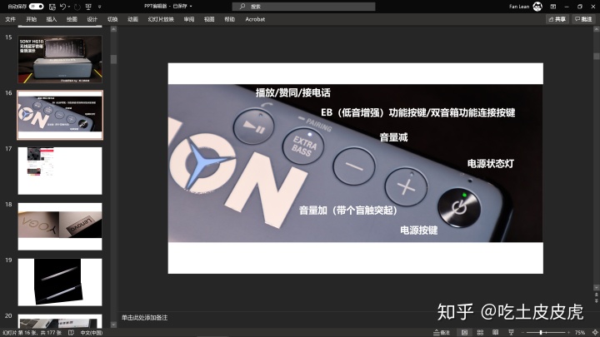Toggle the 自动保存 AutoSave switch
600x337 pixels.
coord(37,7)
